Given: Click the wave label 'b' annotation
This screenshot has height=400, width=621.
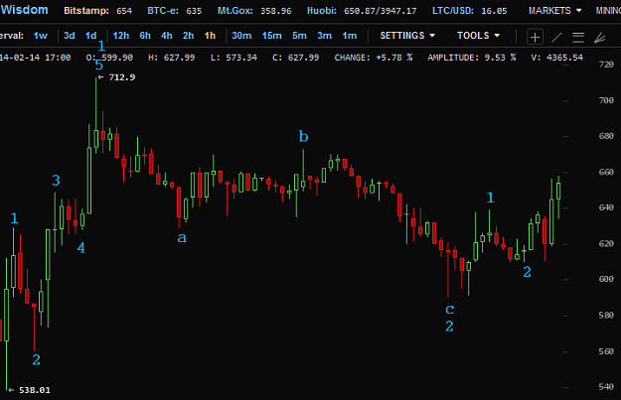Looking at the screenshot, I should [303, 137].
